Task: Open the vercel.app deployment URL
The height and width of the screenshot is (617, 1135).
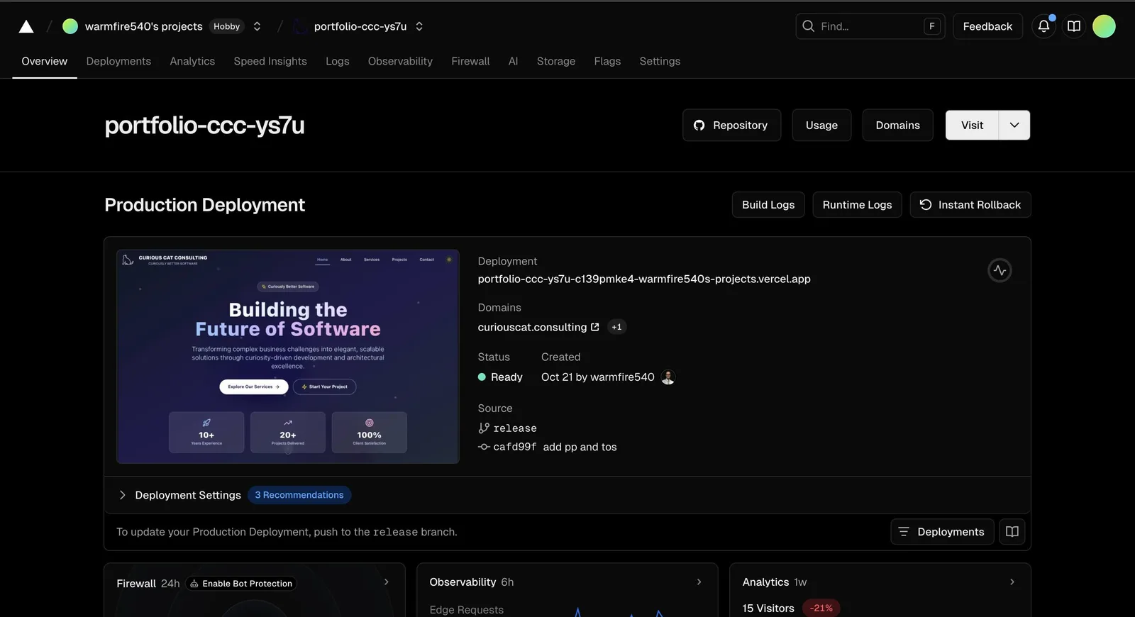Action: tap(644, 279)
